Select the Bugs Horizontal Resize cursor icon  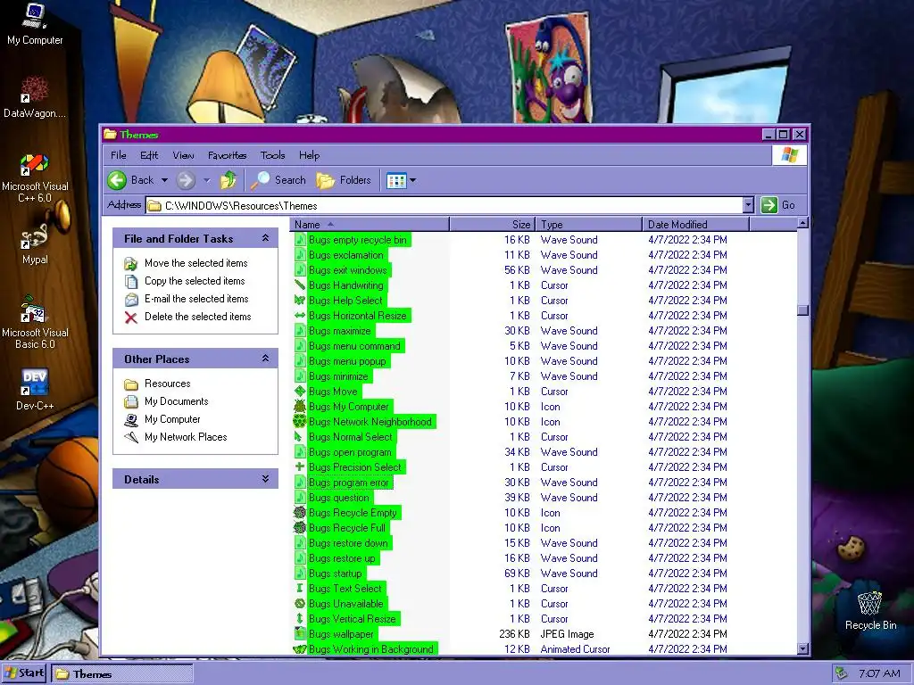coord(300,315)
